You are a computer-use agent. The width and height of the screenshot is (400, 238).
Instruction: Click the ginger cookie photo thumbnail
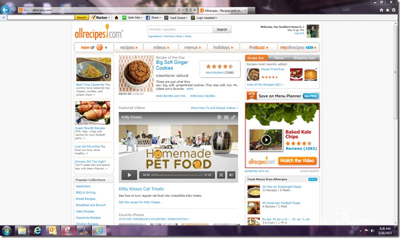point(136,73)
